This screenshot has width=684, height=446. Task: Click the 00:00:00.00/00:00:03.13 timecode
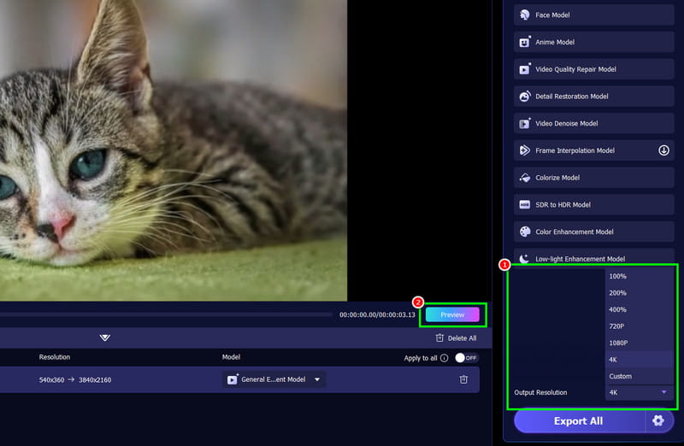pyautogui.click(x=377, y=314)
